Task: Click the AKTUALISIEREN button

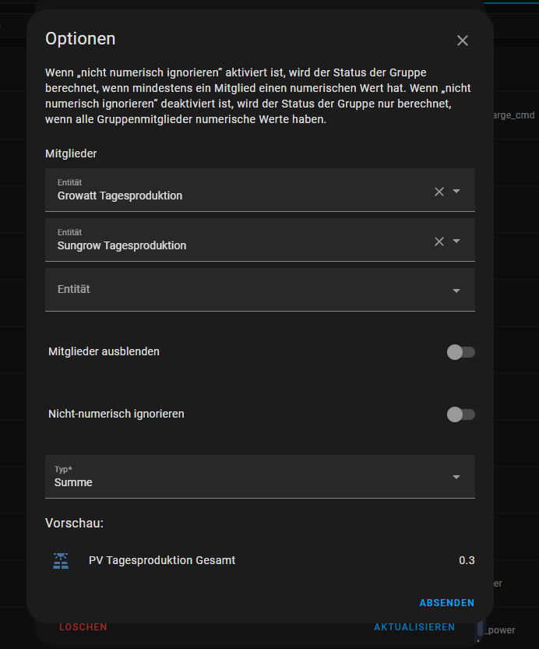Action: click(x=414, y=626)
